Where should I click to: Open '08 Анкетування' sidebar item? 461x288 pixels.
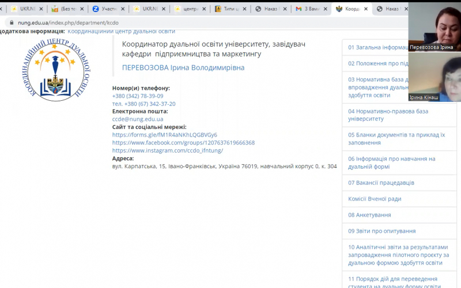[399, 215]
